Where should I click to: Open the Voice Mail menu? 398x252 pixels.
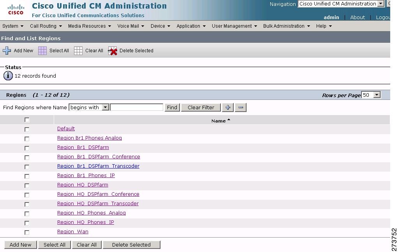pos(130,26)
